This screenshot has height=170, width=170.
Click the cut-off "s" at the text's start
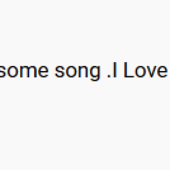[3, 71]
